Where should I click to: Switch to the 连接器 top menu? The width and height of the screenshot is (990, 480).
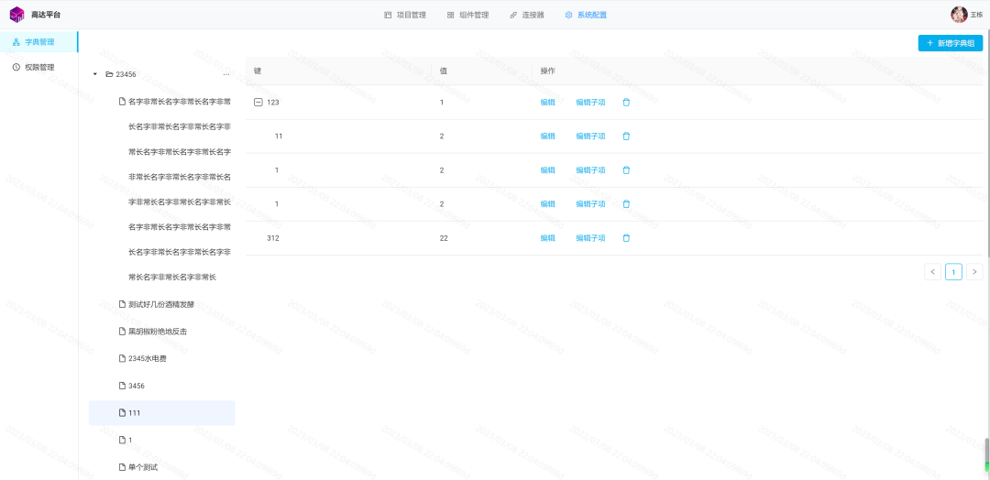(526, 15)
